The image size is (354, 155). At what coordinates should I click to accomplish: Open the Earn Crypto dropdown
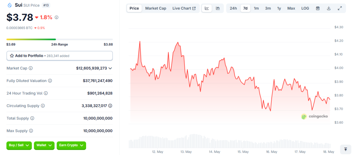click(x=71, y=145)
